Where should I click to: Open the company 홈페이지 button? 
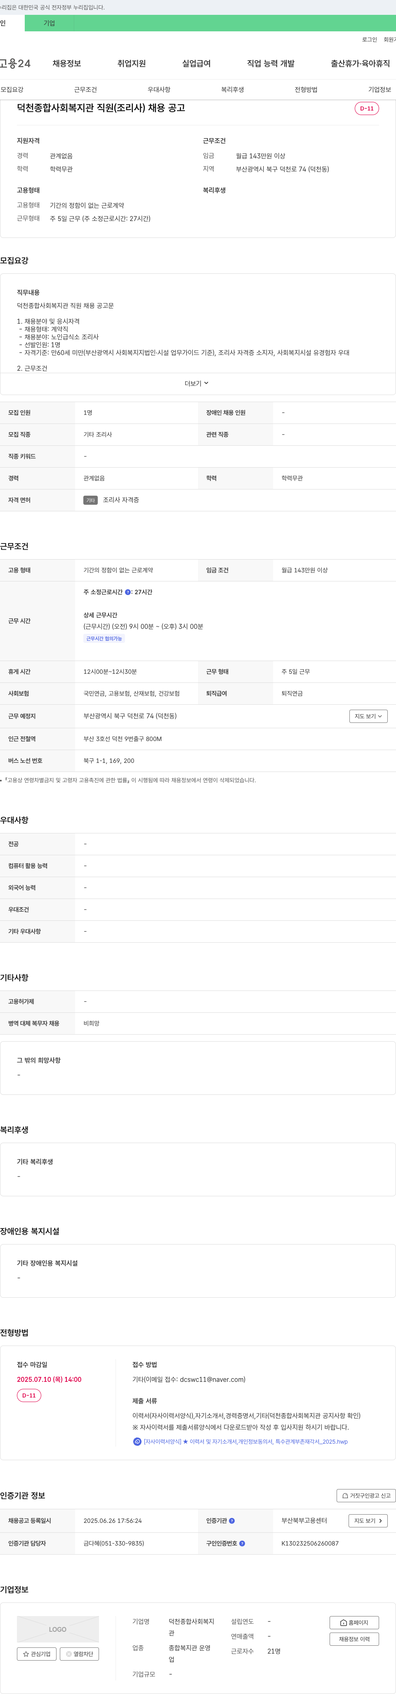click(x=354, y=1622)
